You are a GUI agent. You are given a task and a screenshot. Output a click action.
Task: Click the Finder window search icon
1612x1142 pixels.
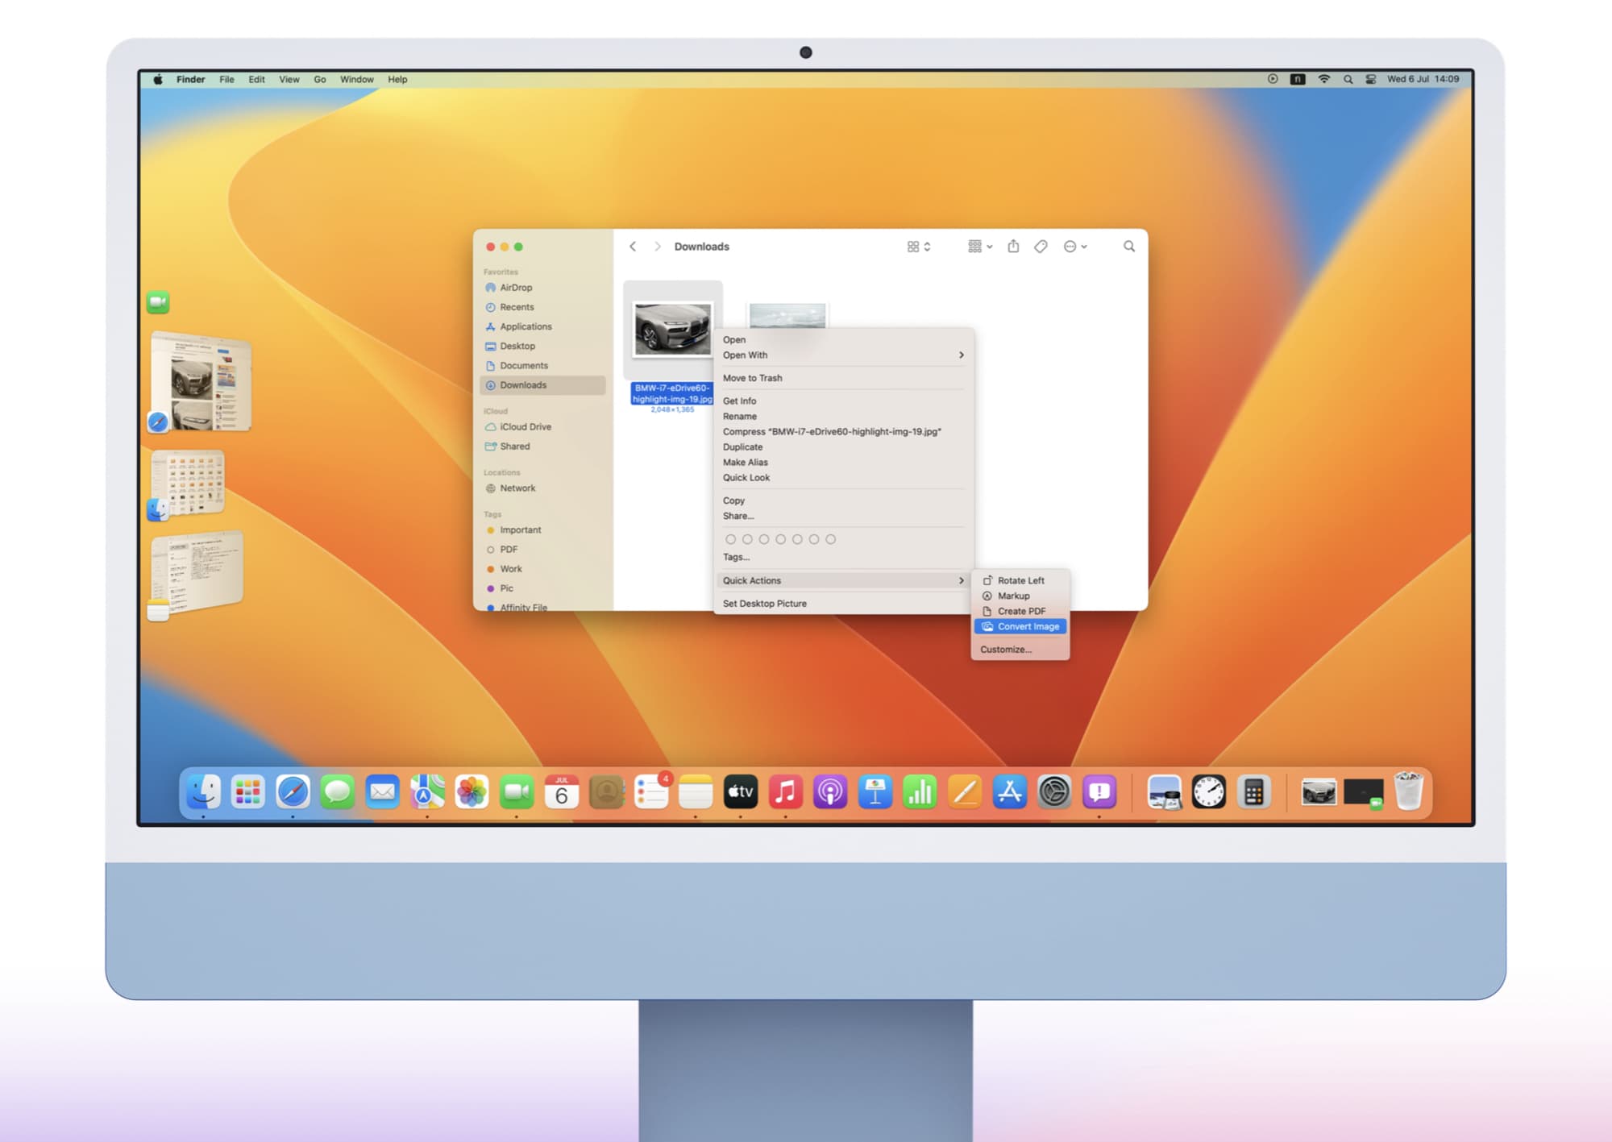pyautogui.click(x=1128, y=247)
